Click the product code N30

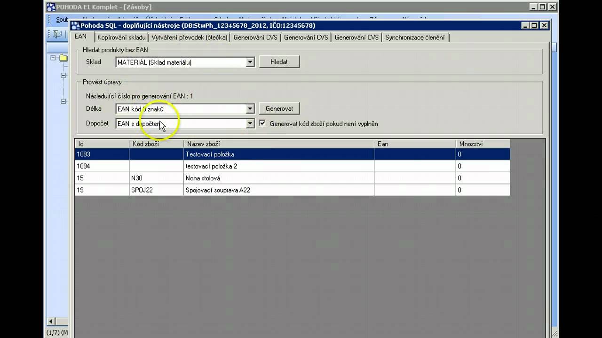(138, 178)
